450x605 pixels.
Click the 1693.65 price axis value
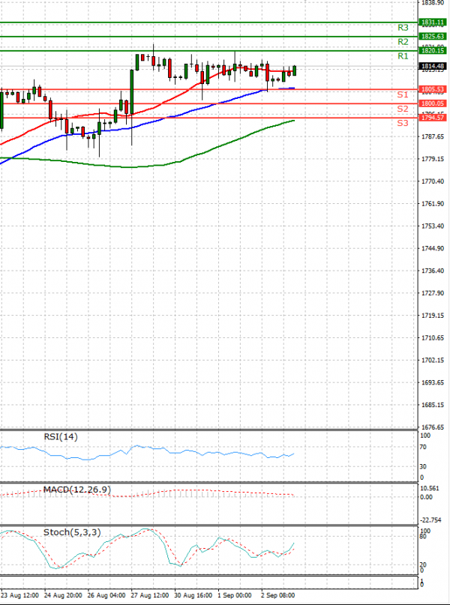pos(433,383)
